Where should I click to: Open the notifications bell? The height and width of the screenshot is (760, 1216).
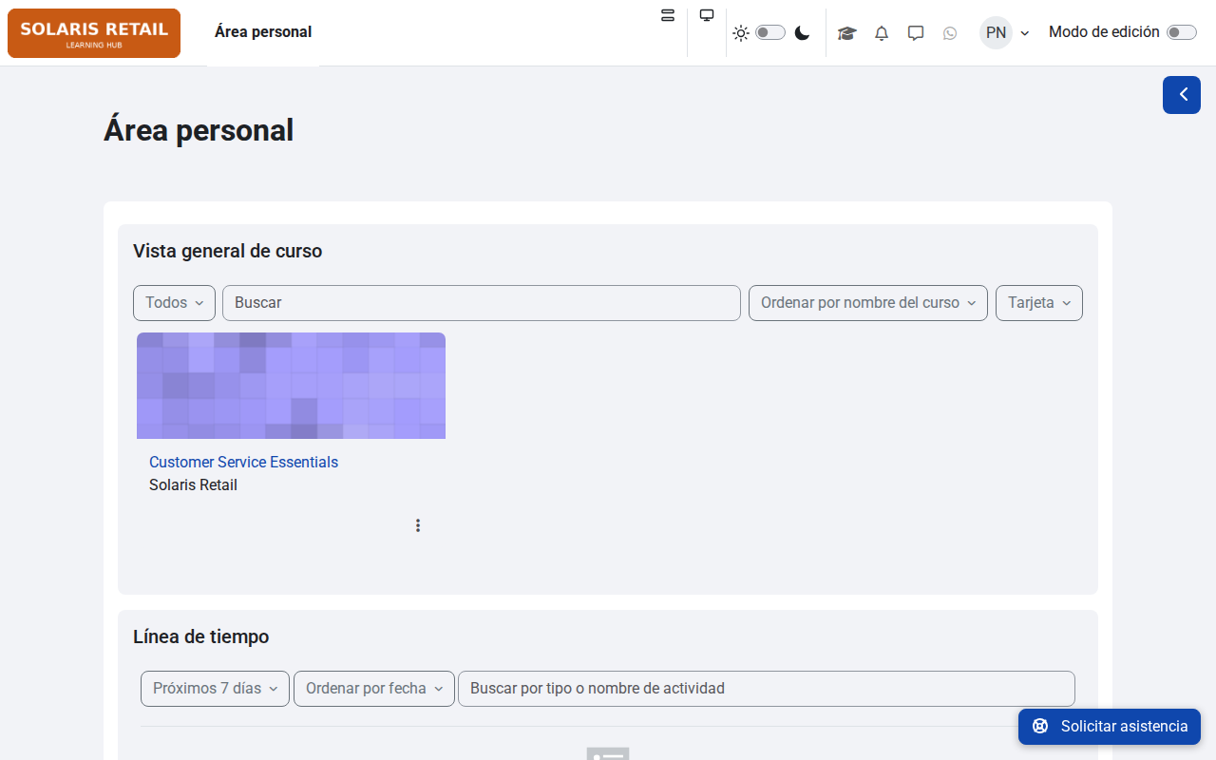882,33
